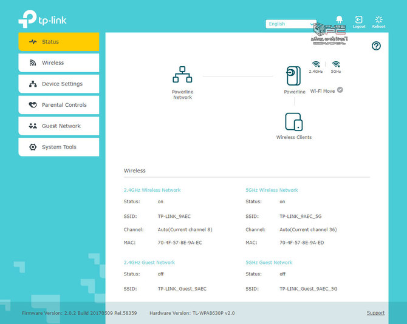This screenshot has height=324, width=407.
Task: Open Parental Controls section
Action: coord(59,105)
